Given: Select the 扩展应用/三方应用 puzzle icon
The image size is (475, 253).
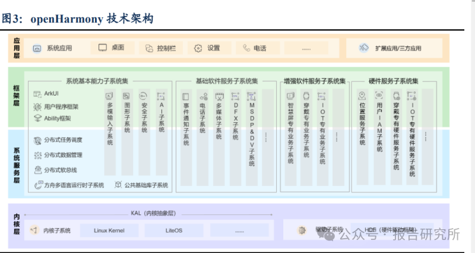Looking at the screenshot, I should pyautogui.click(x=364, y=48).
